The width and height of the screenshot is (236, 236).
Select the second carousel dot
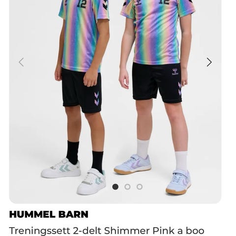(127, 187)
